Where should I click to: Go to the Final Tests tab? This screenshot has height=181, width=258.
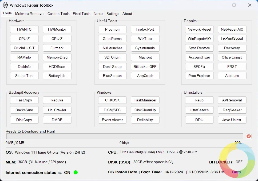pos(82,14)
